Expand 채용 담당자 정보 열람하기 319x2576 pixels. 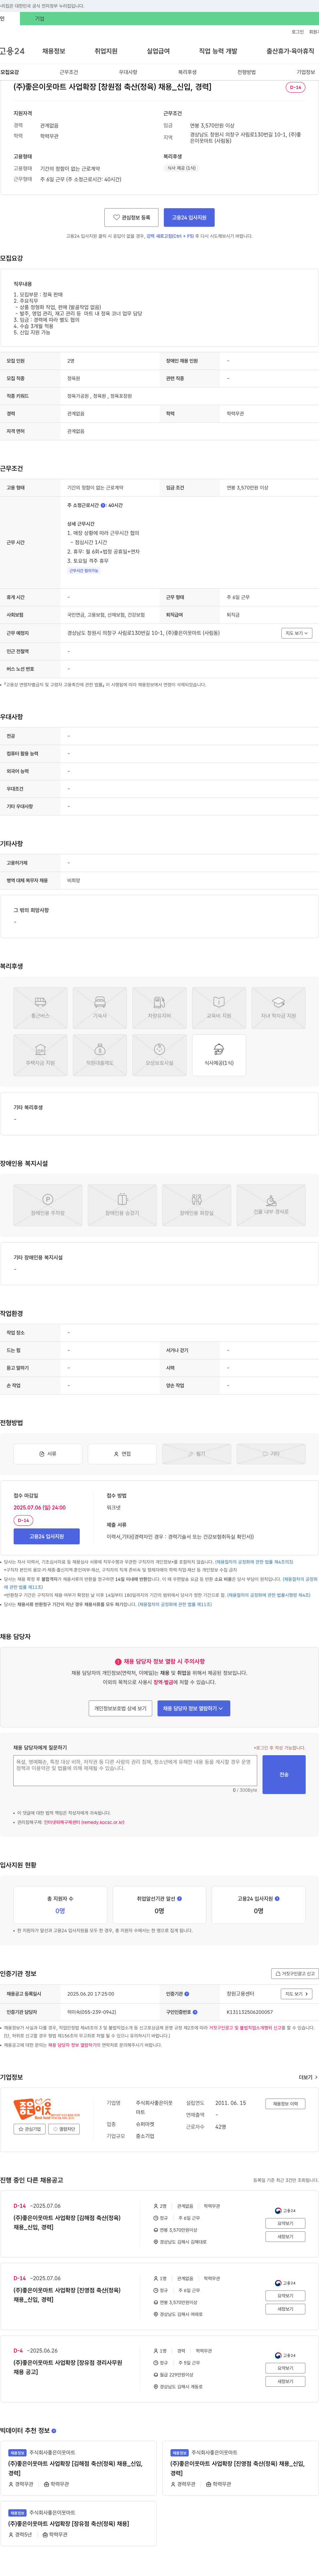[194, 1708]
